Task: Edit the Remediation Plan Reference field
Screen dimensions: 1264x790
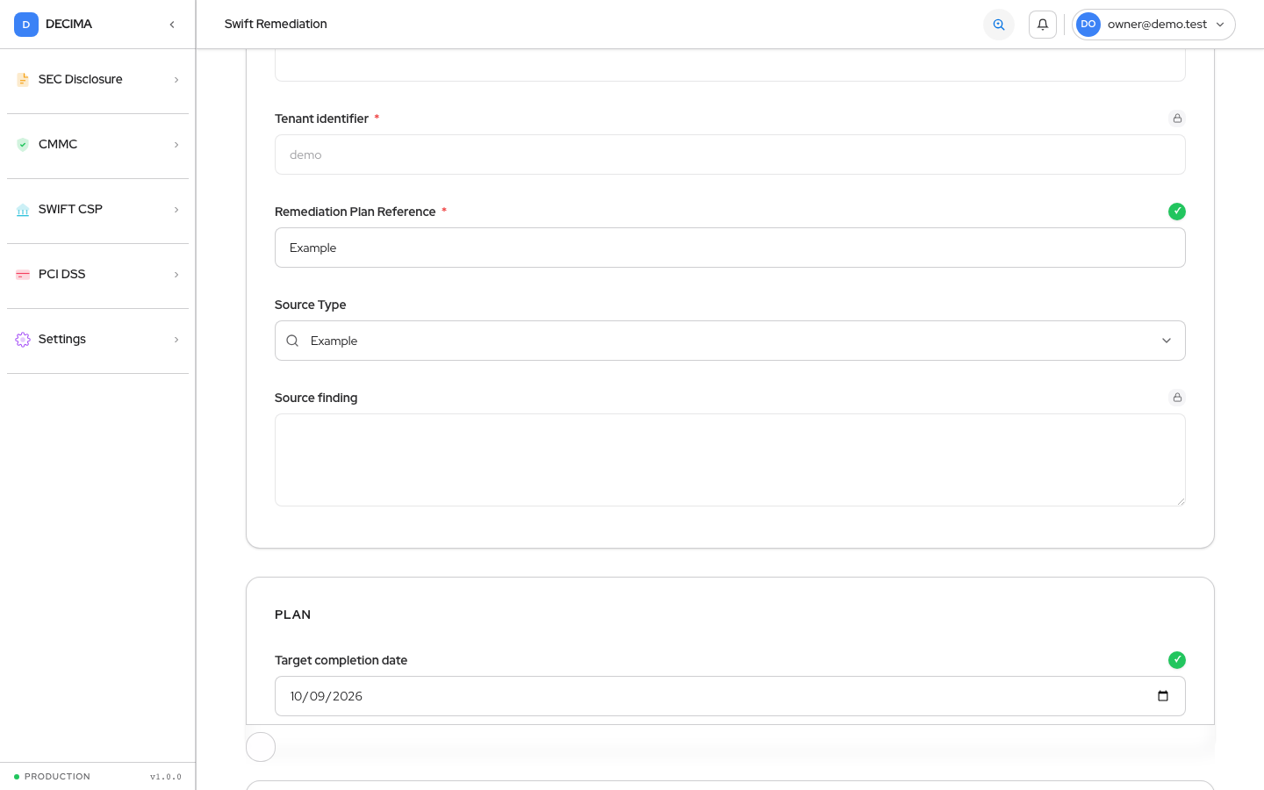Action: tap(730, 248)
